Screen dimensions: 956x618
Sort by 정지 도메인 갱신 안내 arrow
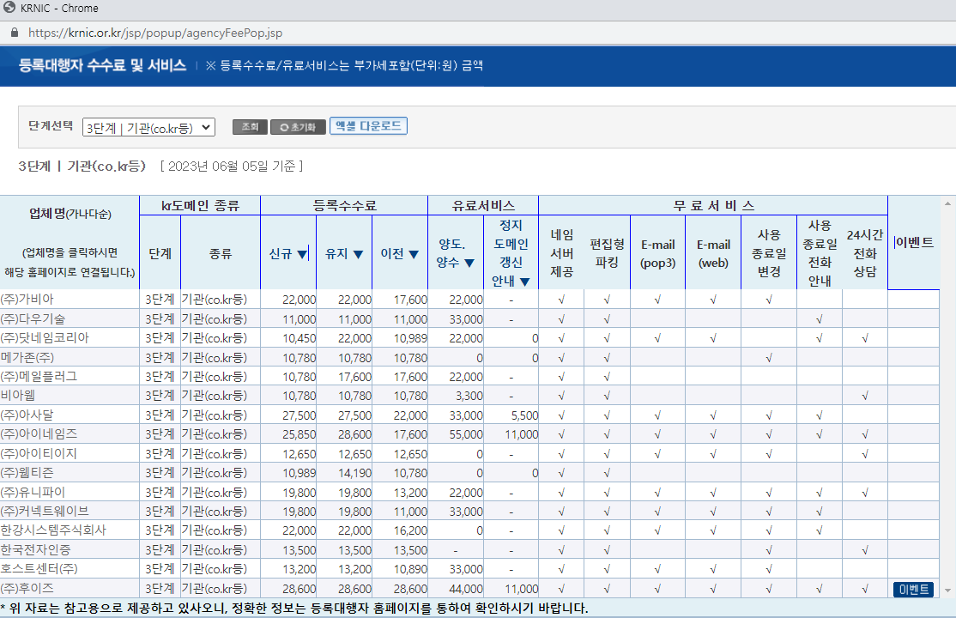coord(525,282)
